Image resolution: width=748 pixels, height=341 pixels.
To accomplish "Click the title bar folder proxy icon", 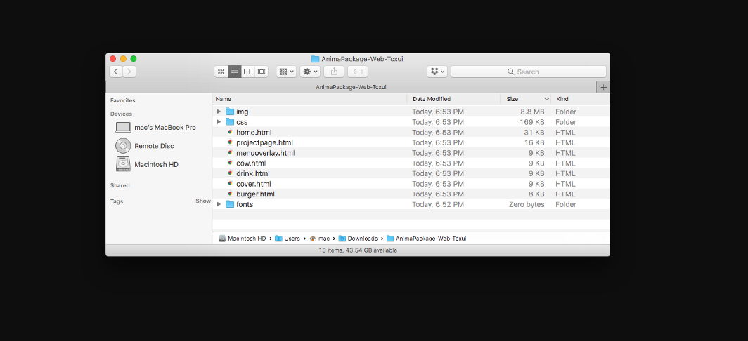I will (x=315, y=59).
